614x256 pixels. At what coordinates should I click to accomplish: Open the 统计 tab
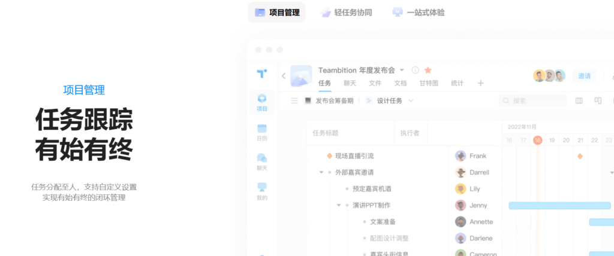457,83
